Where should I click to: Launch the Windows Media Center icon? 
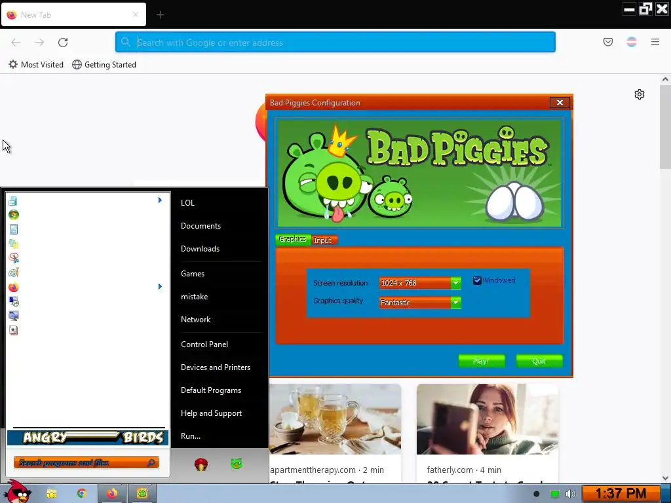pos(13,215)
